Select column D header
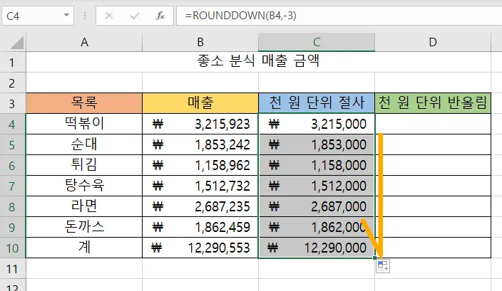The width and height of the screenshot is (502, 291). pos(433,42)
